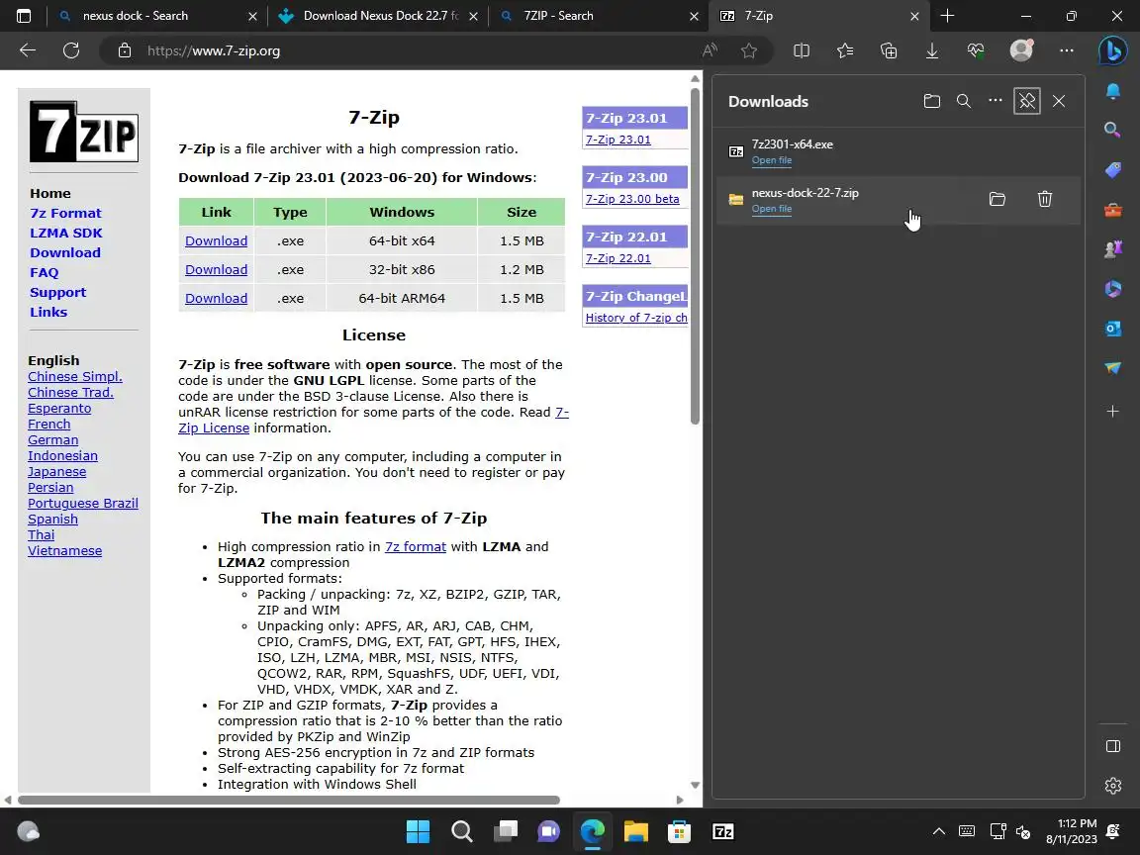Open sidebar Games chess icon
Screen dimensions: 1140x855
[1112, 249]
